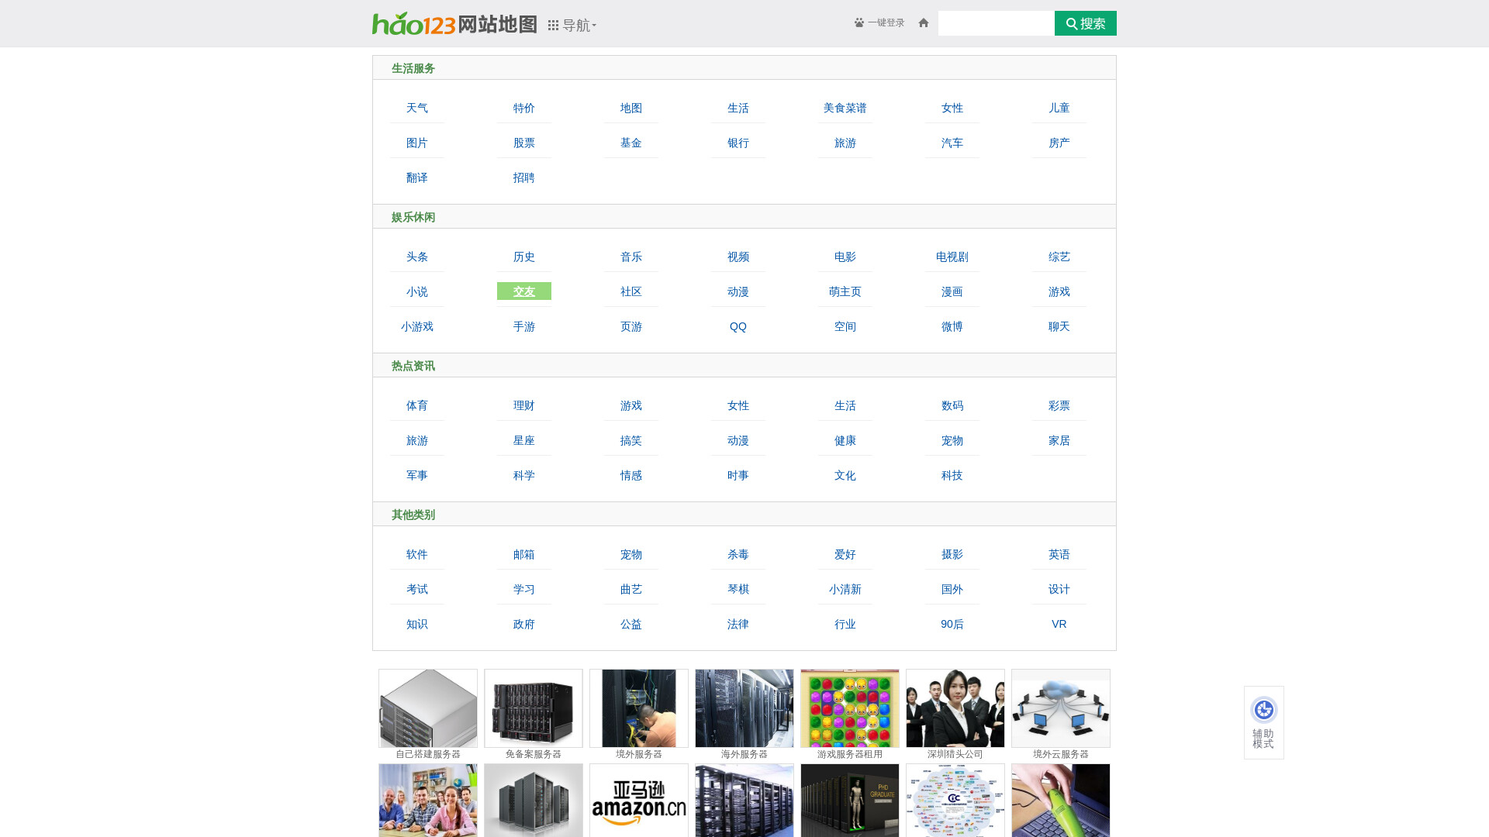Open the 聊天 link
Viewport: 1489px width, 837px height.
[x=1059, y=326]
